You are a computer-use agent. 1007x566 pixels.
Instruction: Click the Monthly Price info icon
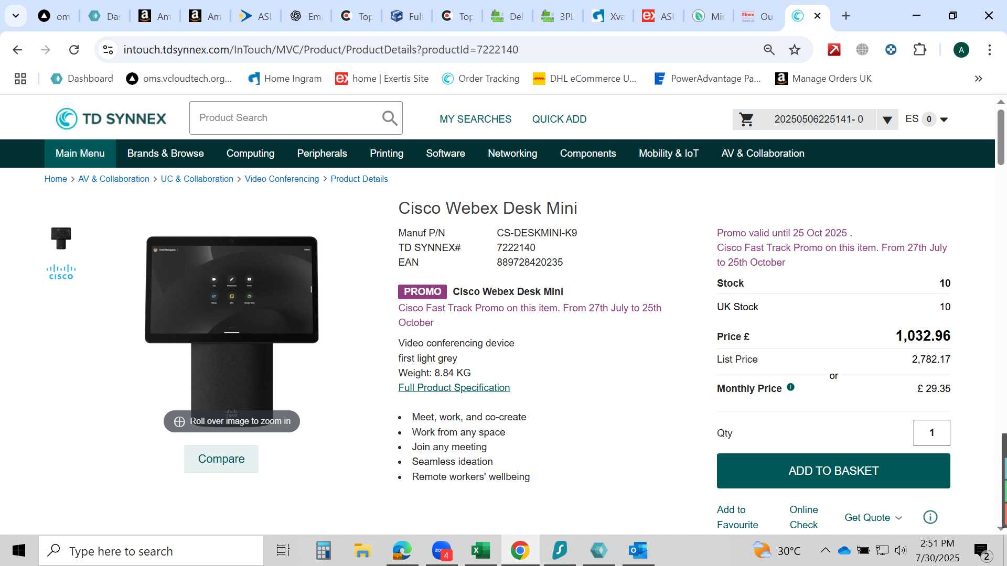[x=790, y=387]
